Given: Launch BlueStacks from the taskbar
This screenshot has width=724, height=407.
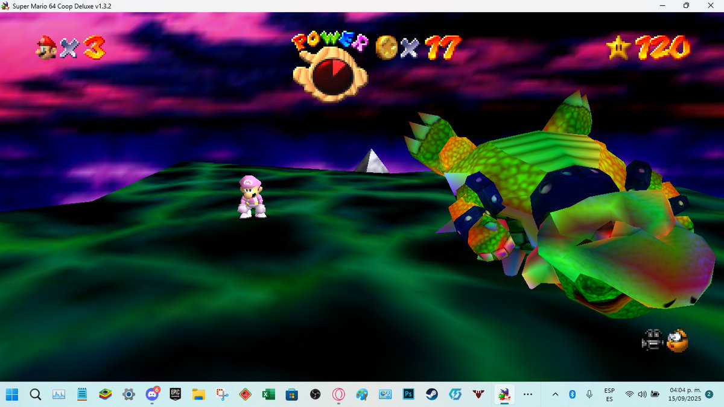Looking at the screenshot, I should 105,394.
